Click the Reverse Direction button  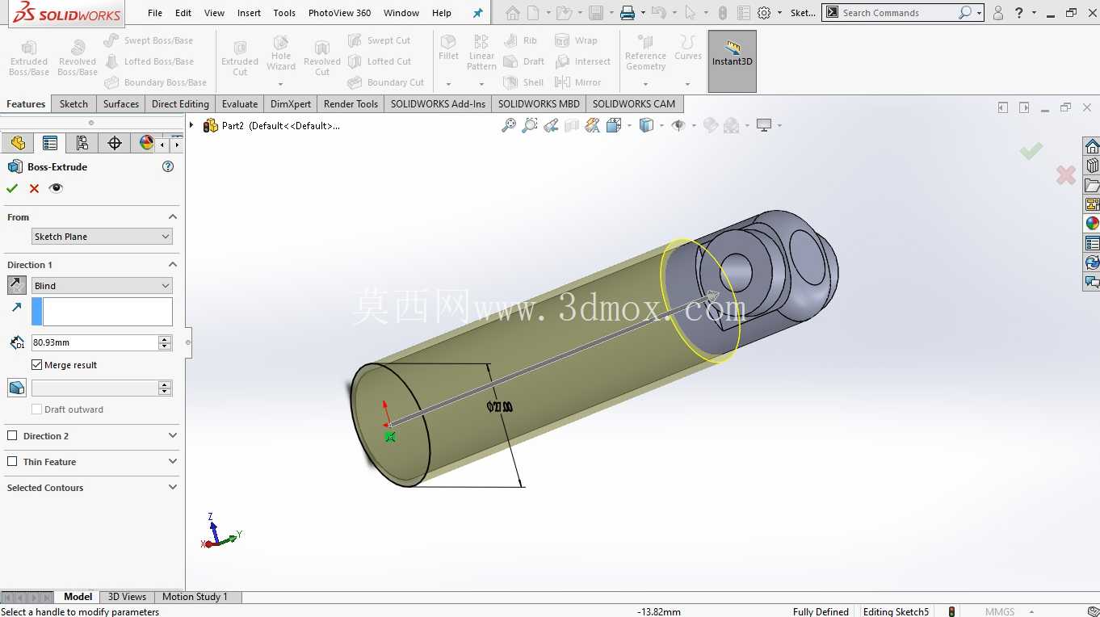tap(17, 285)
